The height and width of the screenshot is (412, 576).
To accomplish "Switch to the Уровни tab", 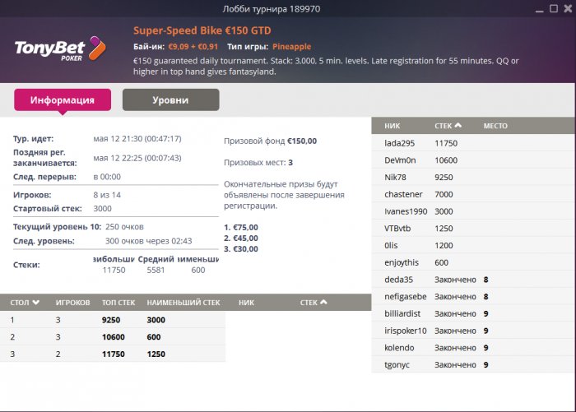I will pos(170,100).
